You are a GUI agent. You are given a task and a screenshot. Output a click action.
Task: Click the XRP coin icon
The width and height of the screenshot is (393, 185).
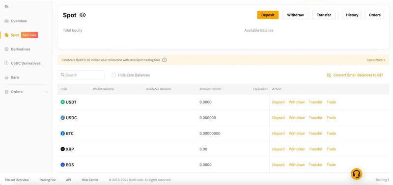point(63,149)
